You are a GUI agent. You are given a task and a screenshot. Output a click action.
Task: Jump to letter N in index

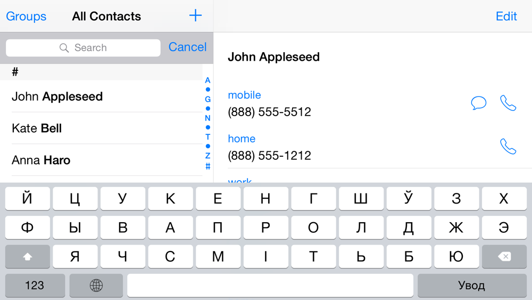pos(207,118)
